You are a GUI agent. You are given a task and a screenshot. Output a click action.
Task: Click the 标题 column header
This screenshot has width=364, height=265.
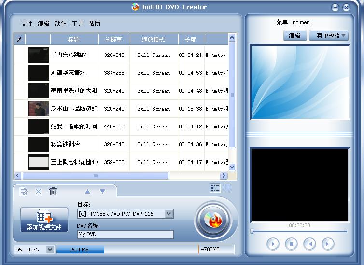74,39
